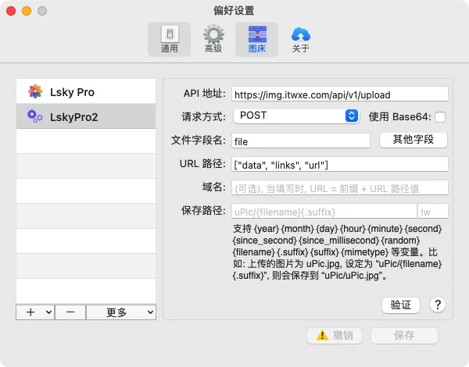Viewport: 469px width, 367px height.
Task: Click the !w suffix input field
Action: tap(433, 212)
